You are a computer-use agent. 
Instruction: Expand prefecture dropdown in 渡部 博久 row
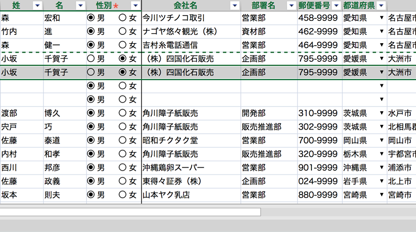[x=382, y=113]
